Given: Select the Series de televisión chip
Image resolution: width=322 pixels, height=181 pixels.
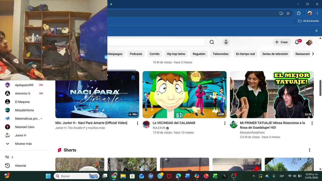Looking at the screenshot, I should [275, 54].
